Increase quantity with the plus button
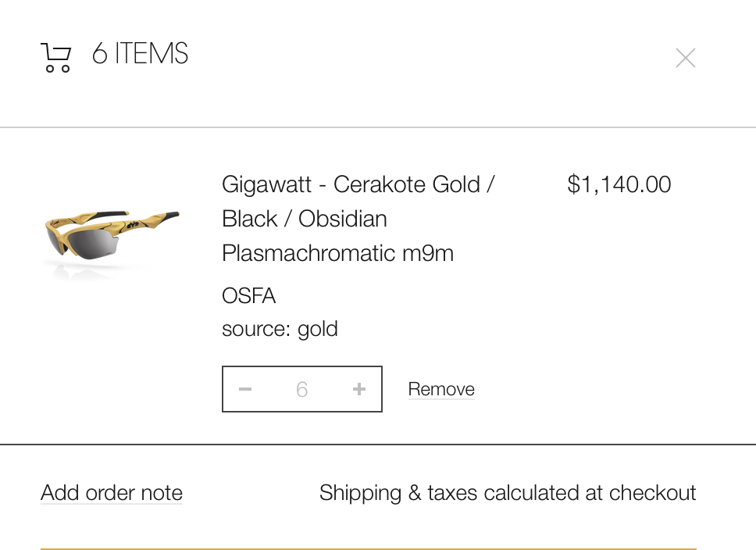This screenshot has width=756, height=550. [359, 389]
